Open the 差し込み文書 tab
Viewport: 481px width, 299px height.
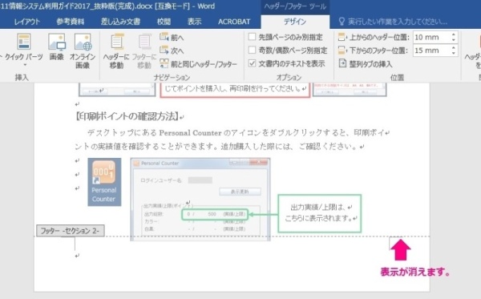pyautogui.click(x=120, y=22)
